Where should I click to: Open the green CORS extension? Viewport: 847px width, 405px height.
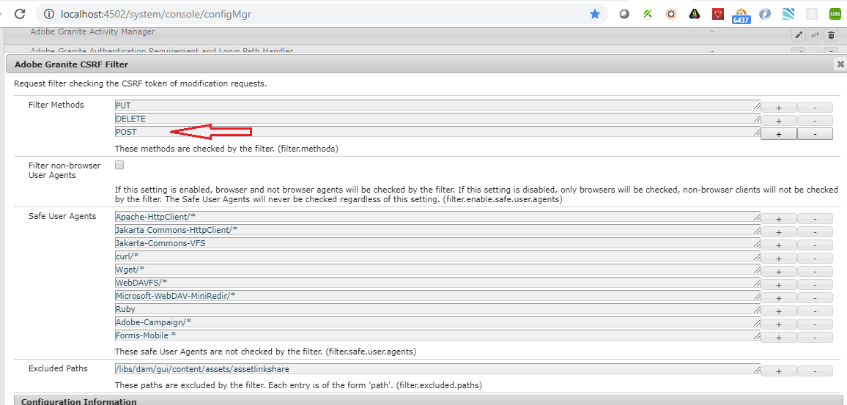pyautogui.click(x=835, y=14)
